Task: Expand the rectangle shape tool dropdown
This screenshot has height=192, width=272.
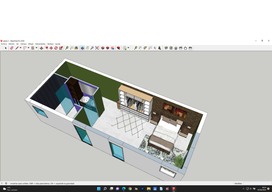Action: [36, 48]
